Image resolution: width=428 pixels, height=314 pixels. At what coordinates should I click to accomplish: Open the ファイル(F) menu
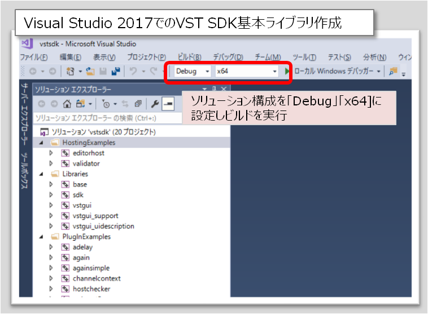pos(34,57)
